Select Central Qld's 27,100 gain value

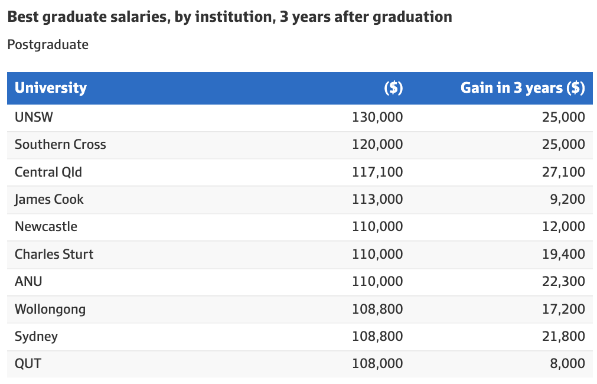click(x=563, y=172)
